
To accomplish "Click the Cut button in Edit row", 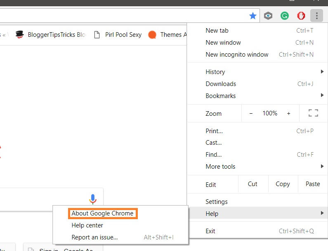I will pyautogui.click(x=252, y=184).
